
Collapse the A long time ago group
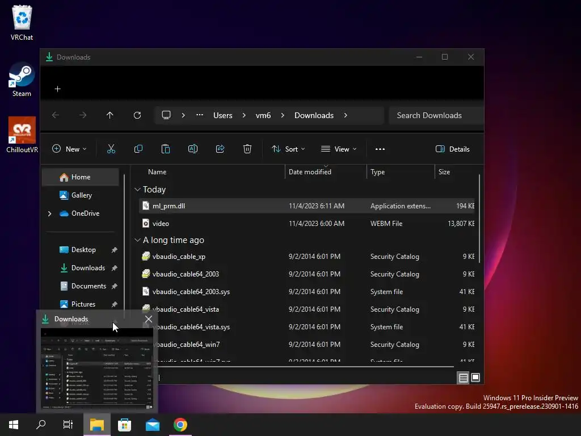[137, 240]
